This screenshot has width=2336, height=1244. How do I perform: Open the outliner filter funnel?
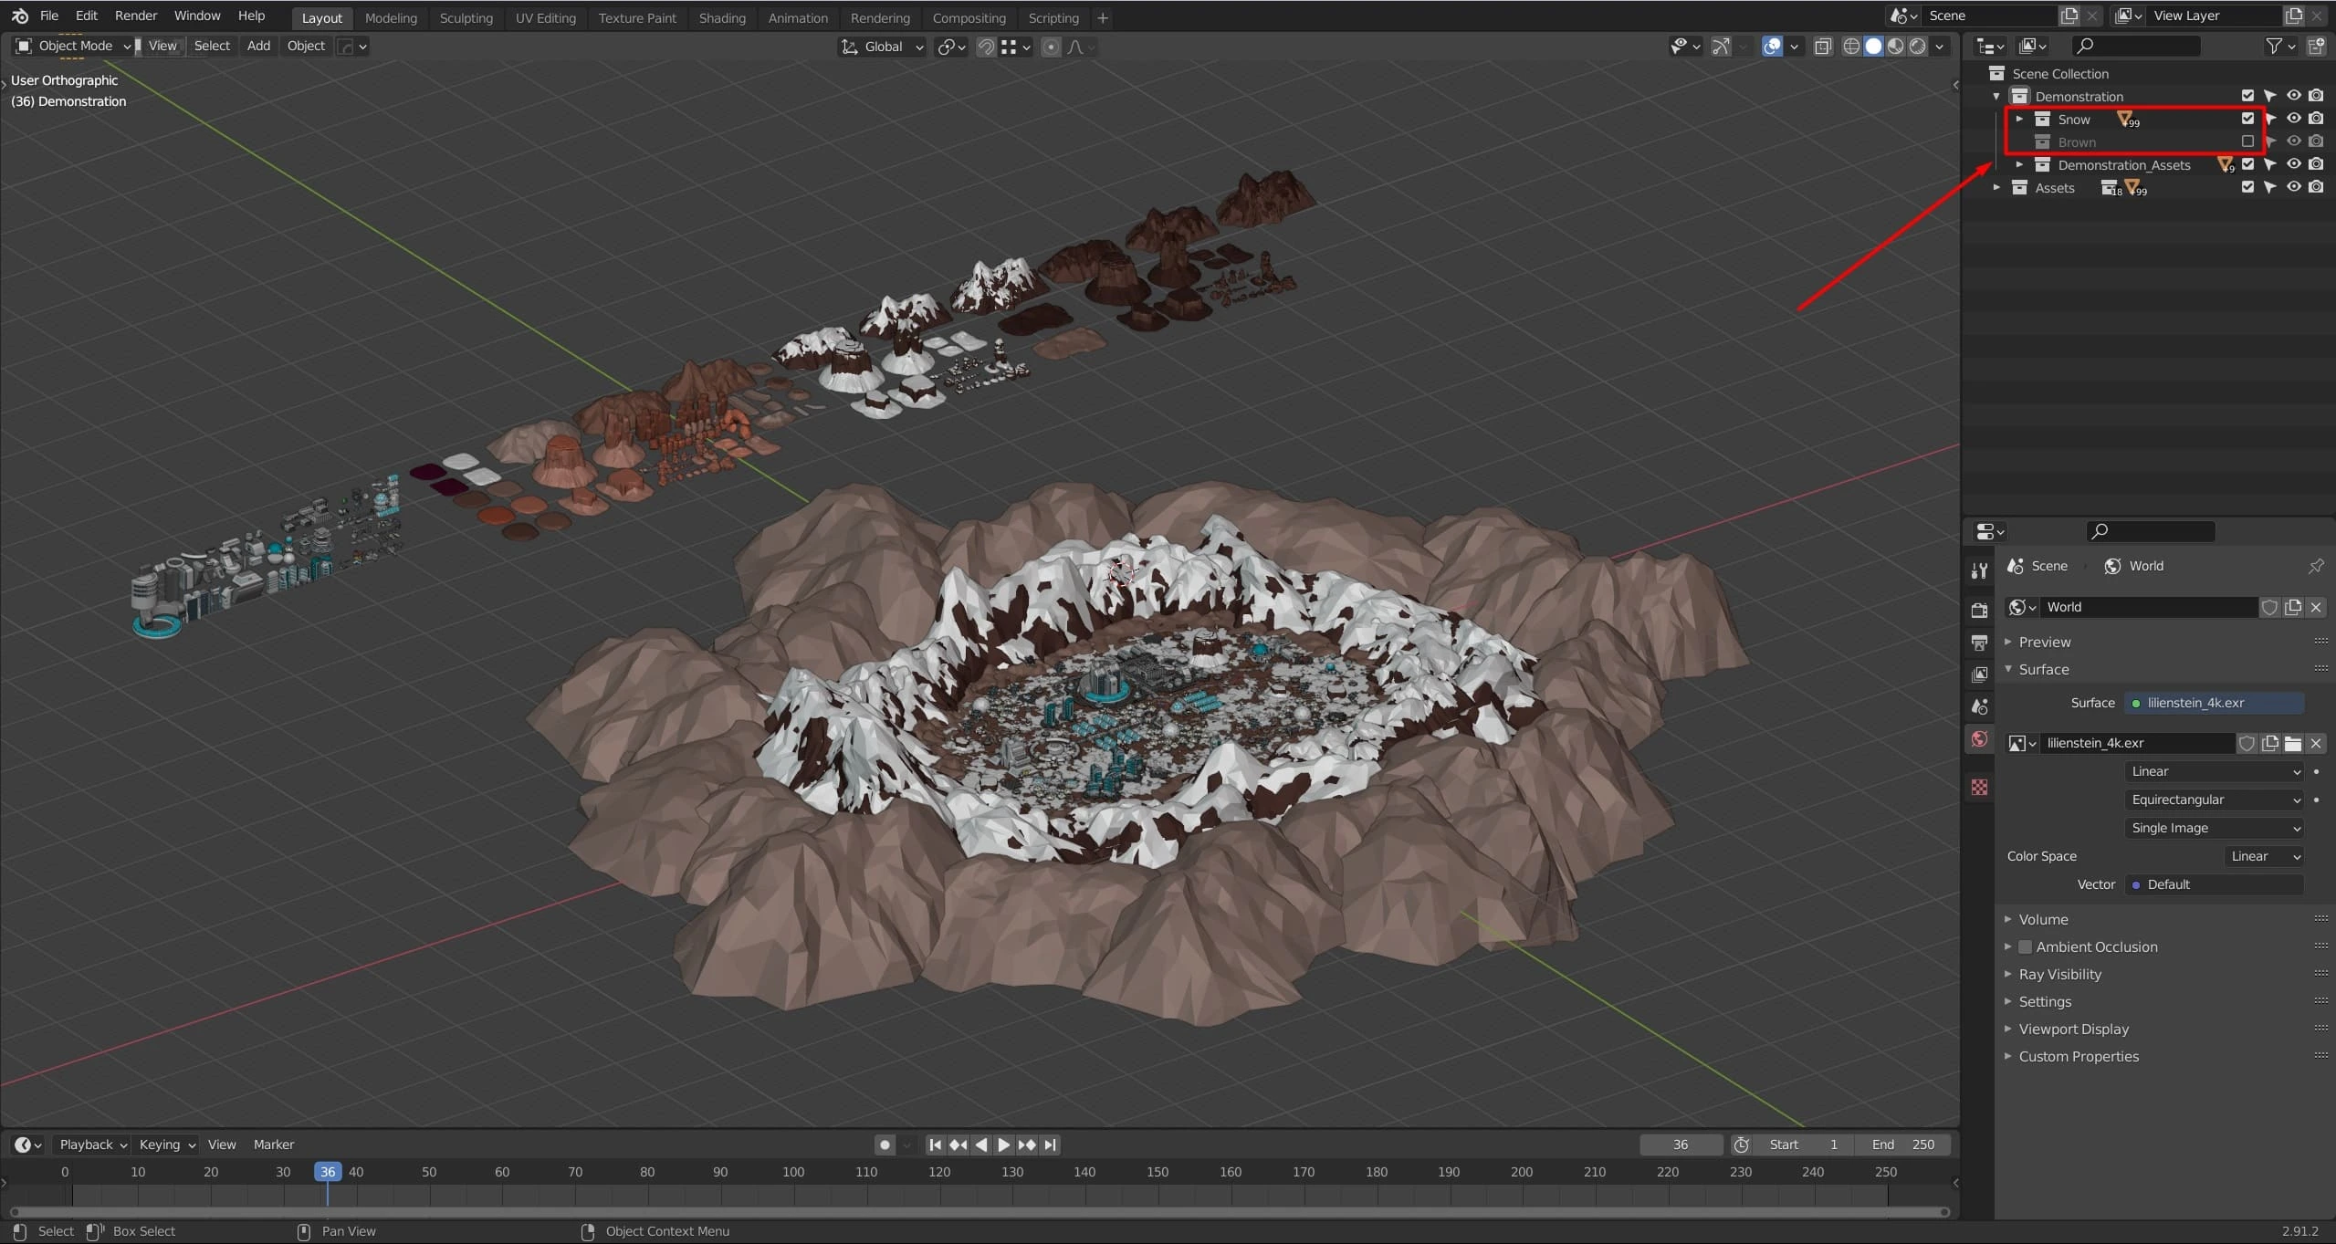click(x=2274, y=46)
